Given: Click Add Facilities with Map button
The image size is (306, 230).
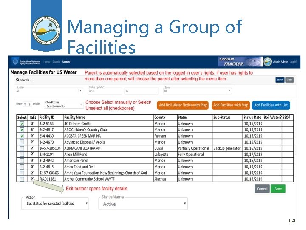Looking at the screenshot, I should [x=231, y=105].
